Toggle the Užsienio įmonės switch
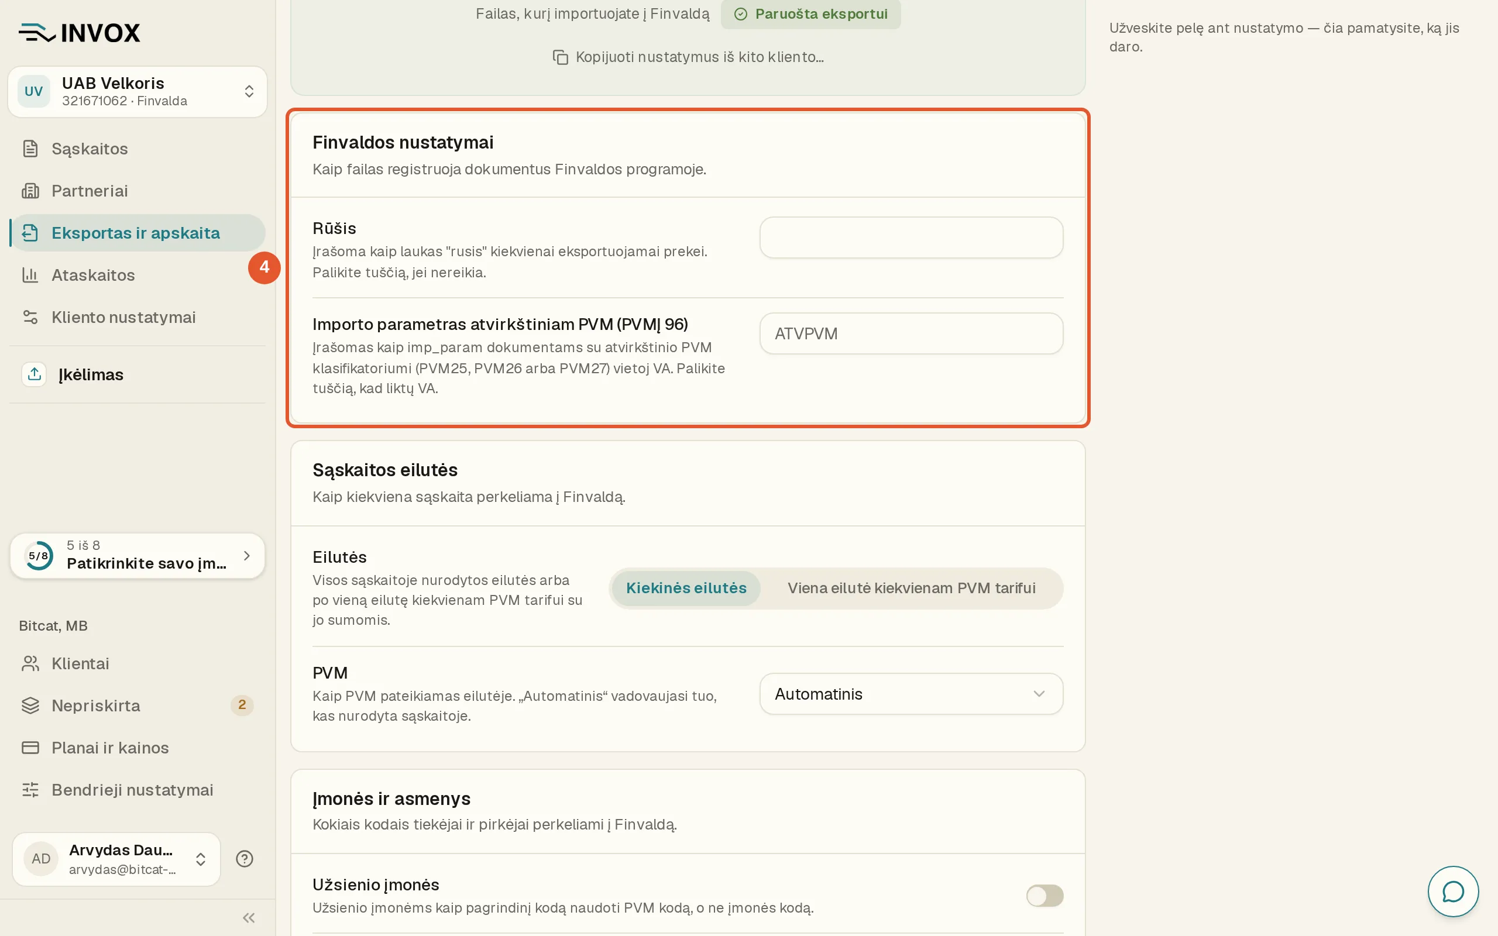 tap(1045, 895)
